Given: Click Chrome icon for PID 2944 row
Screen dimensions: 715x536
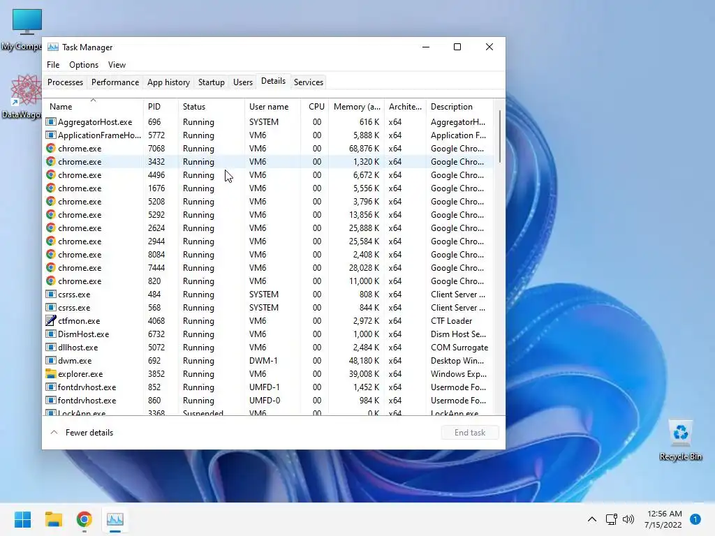Looking at the screenshot, I should 50,241.
